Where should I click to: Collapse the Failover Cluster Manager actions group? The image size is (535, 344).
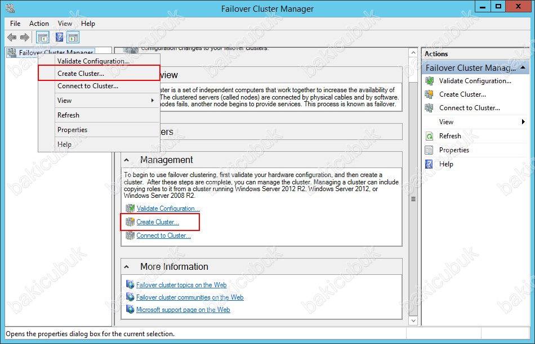coord(523,68)
